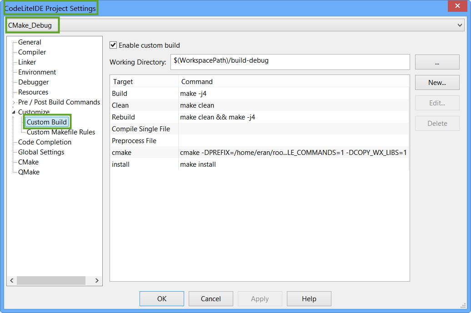
Task: Select the Preprocess File row
Action: click(x=260, y=141)
